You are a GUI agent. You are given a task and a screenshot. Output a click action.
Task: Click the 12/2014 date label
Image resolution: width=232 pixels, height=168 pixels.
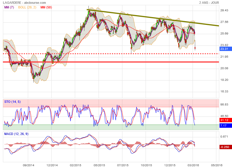52,165
